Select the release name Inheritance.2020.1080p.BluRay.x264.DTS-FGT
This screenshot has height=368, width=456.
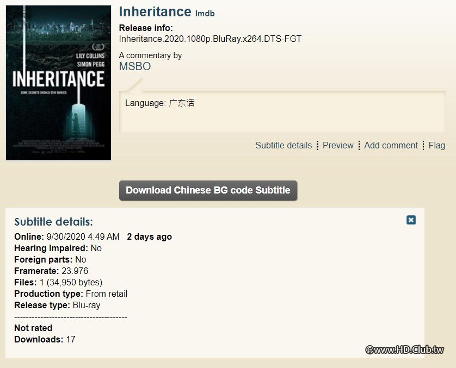click(209, 39)
